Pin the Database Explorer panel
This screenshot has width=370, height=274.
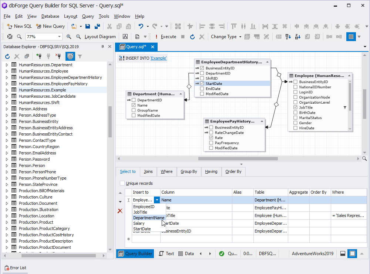(x=102, y=47)
